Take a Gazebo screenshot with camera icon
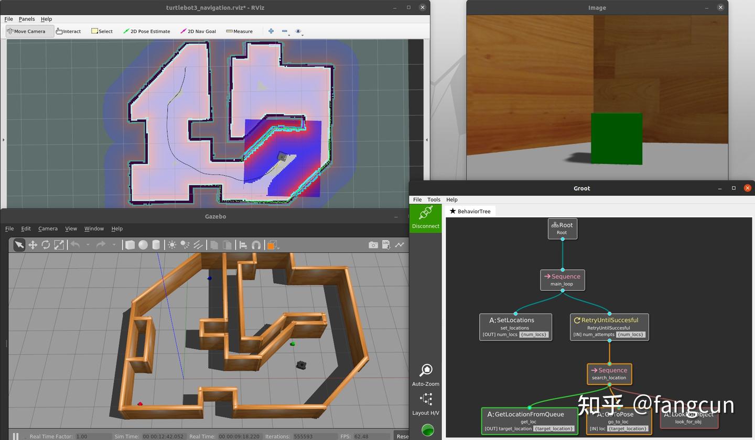The height and width of the screenshot is (440, 755). coord(373,245)
